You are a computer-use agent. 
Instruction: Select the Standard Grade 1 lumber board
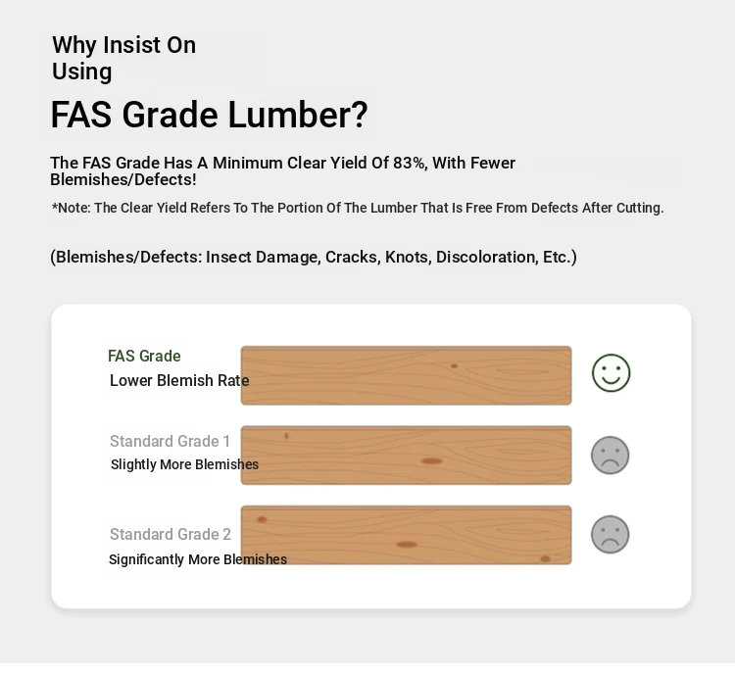click(x=406, y=456)
